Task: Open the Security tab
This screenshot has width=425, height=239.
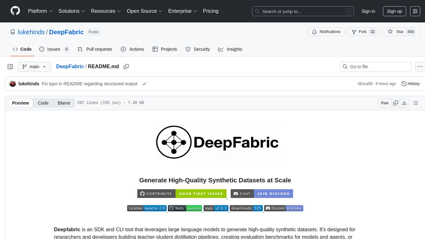Action: (197, 49)
